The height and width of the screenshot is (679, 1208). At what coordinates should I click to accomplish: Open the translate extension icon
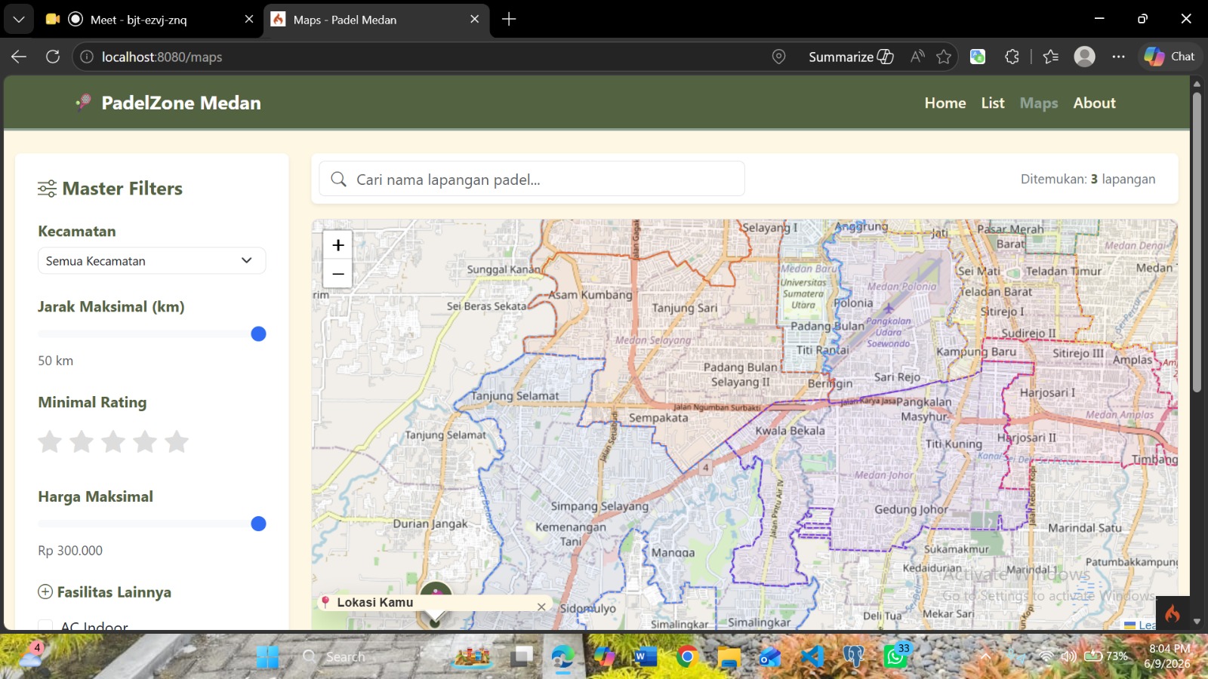tap(978, 57)
